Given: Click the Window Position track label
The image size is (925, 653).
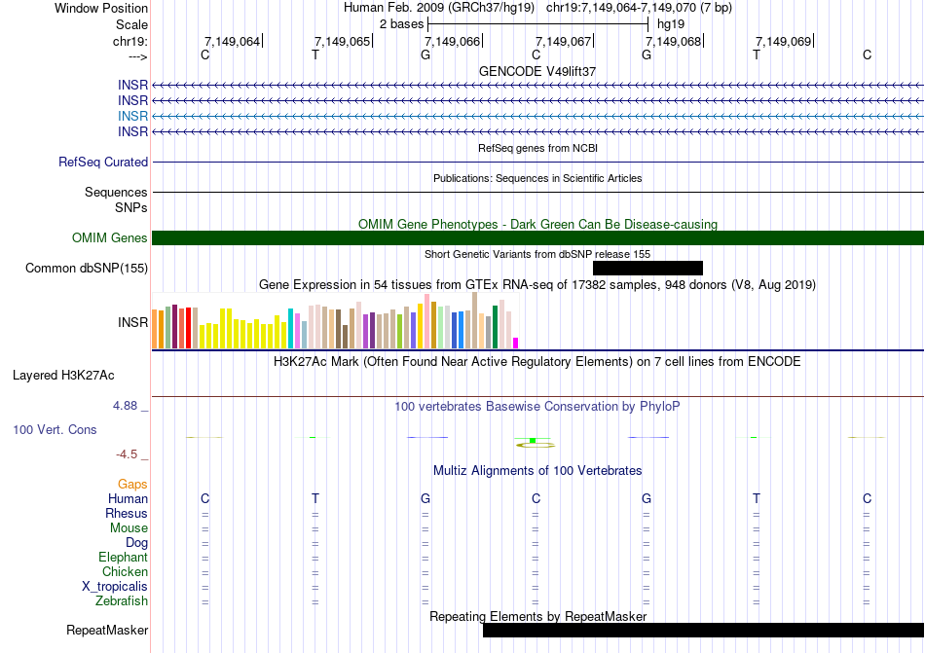Looking at the screenshot, I should [101, 8].
